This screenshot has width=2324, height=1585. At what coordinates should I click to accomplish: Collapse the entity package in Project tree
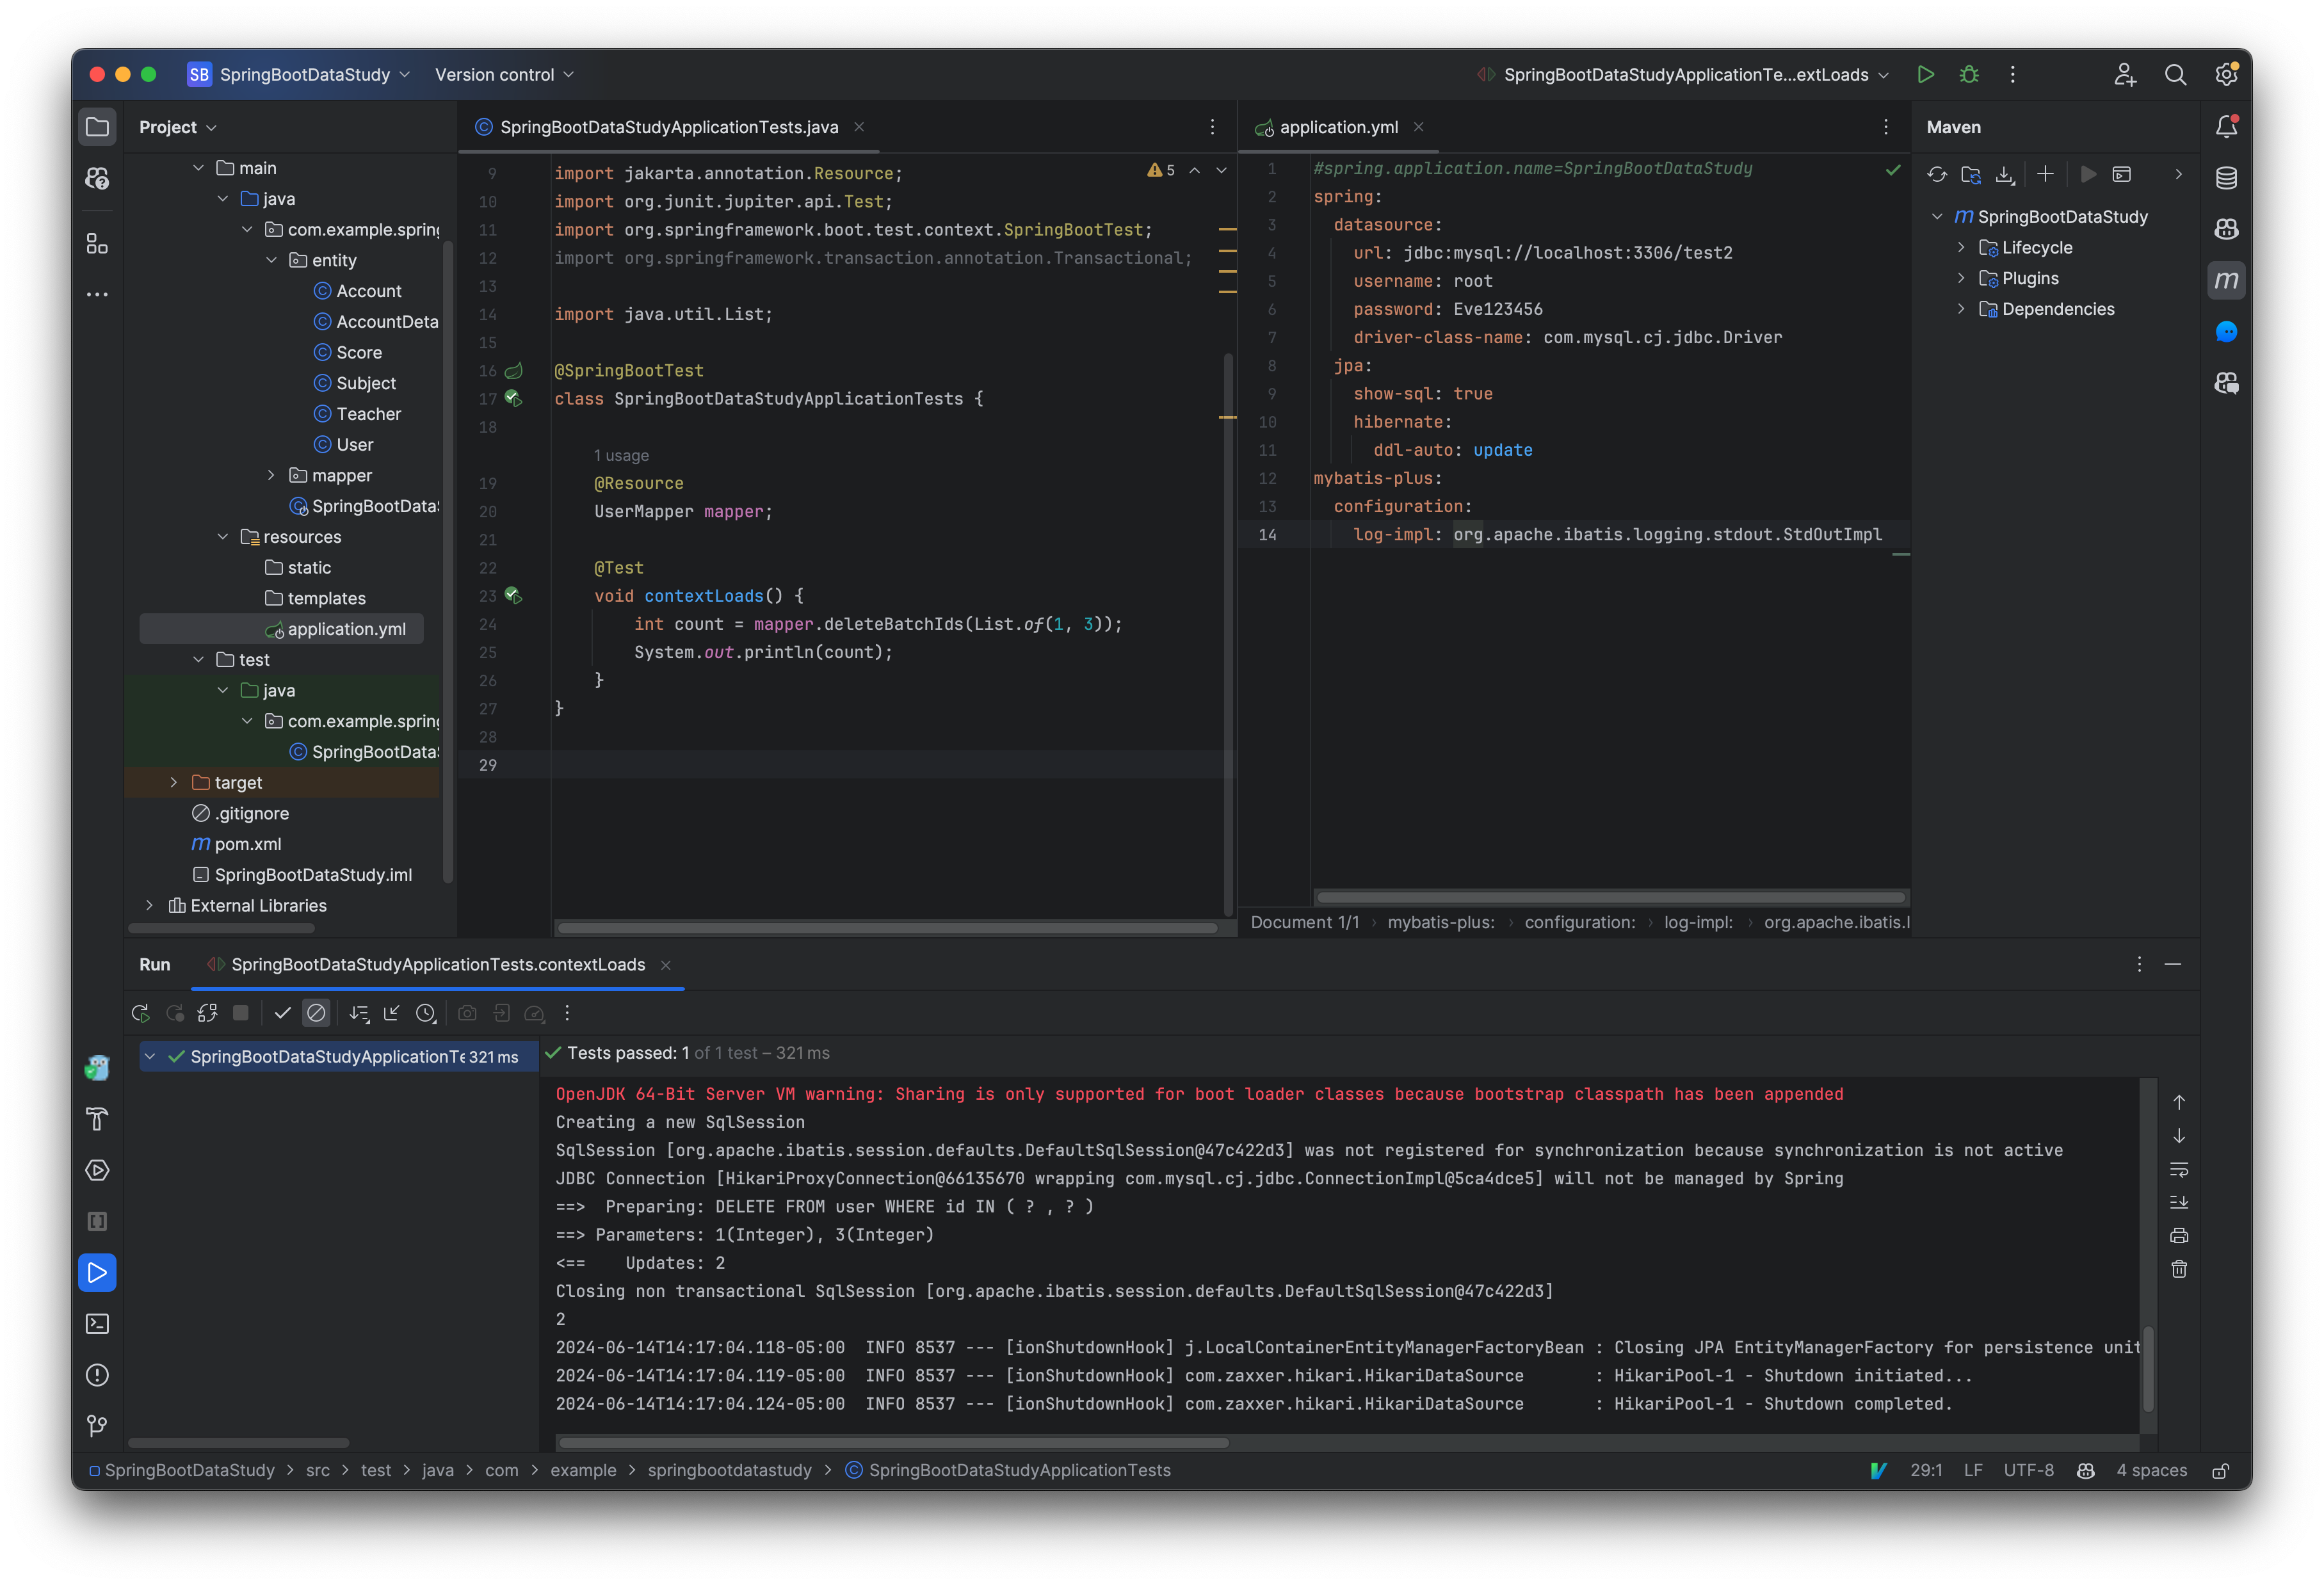point(271,260)
